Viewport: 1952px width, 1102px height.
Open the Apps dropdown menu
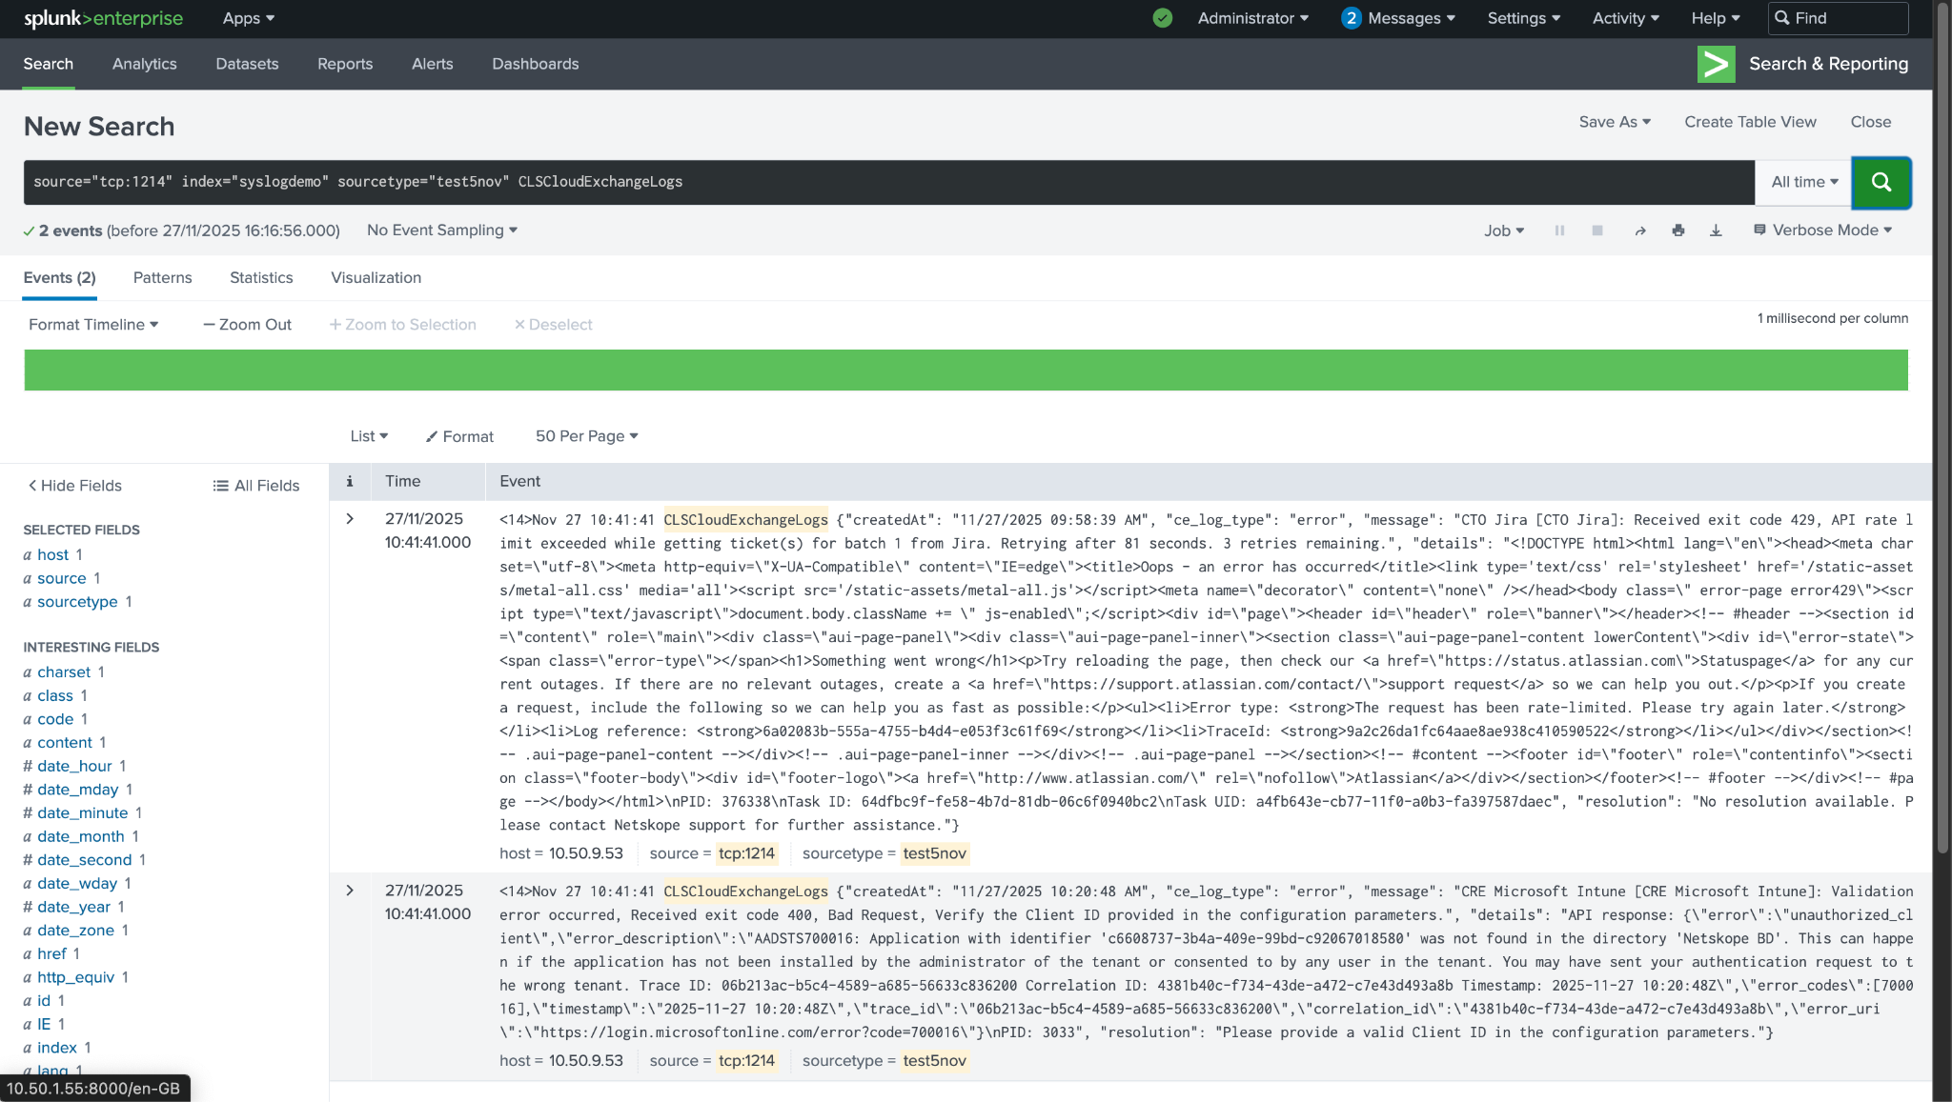(249, 18)
